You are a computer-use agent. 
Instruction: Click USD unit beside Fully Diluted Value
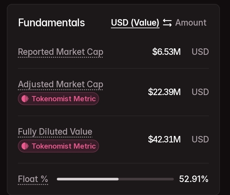point(200,140)
